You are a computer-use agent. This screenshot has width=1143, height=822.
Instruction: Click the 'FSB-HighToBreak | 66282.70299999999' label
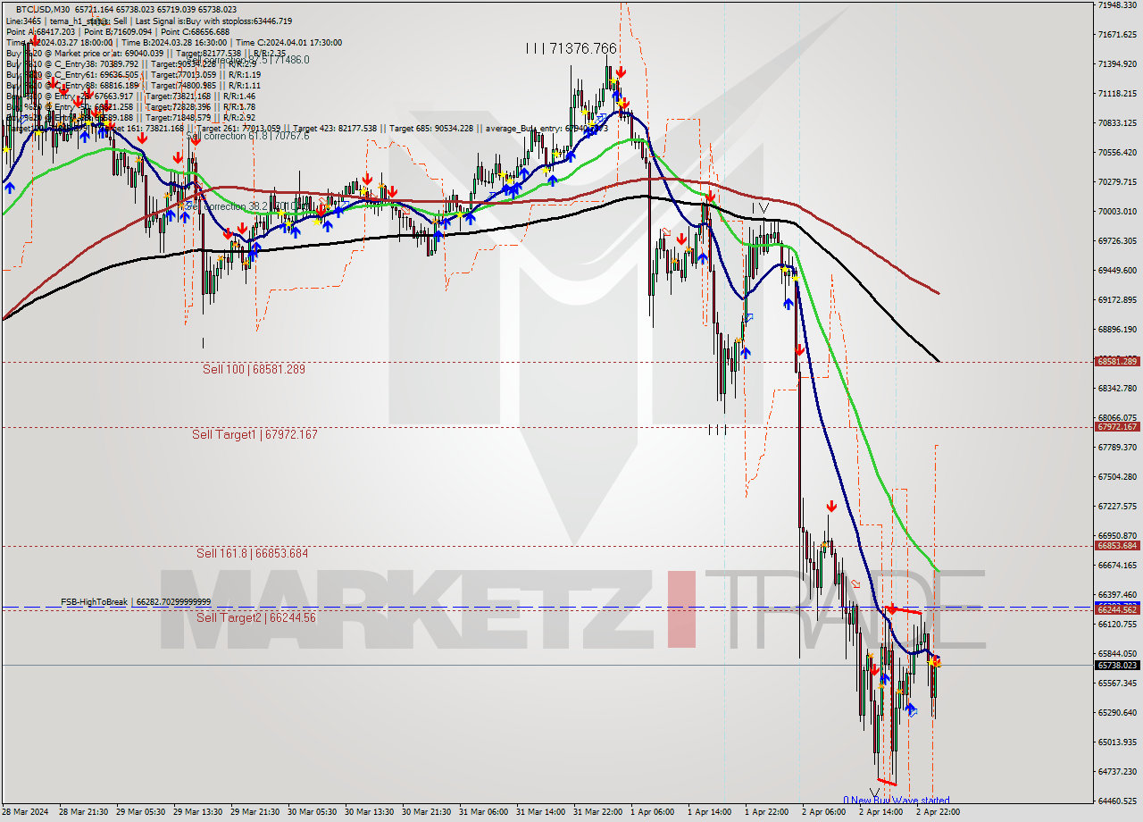[136, 602]
